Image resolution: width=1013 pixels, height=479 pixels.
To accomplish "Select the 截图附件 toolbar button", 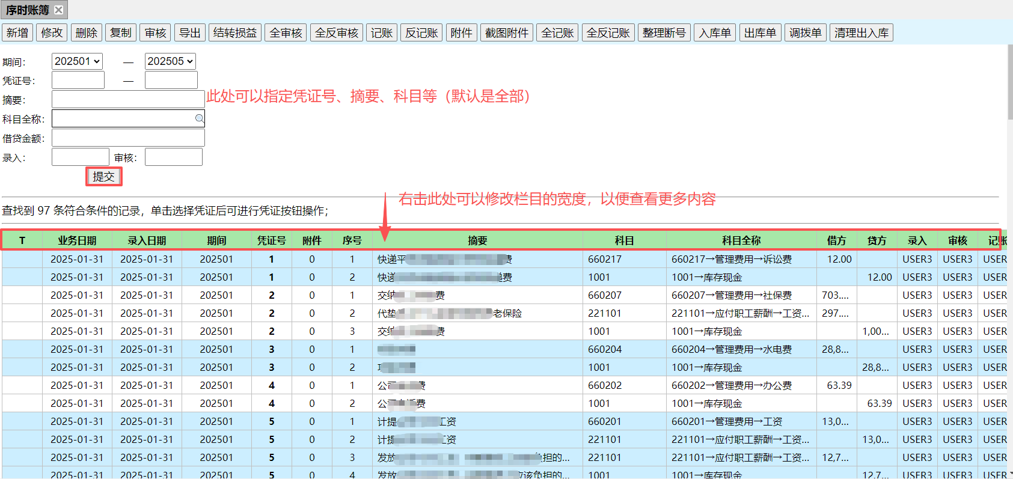I will pos(507,32).
